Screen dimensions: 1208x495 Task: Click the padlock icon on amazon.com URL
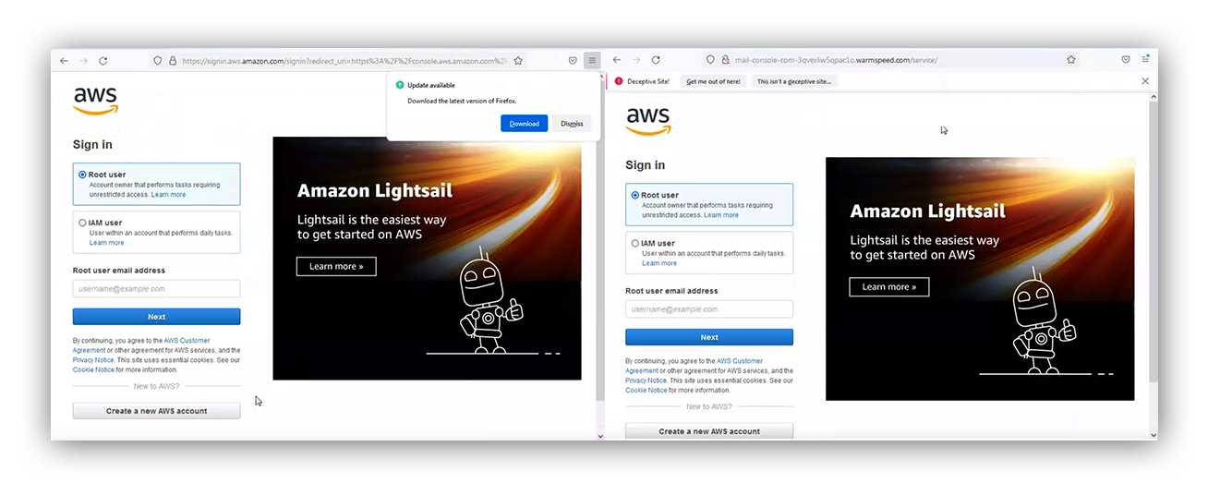172,61
